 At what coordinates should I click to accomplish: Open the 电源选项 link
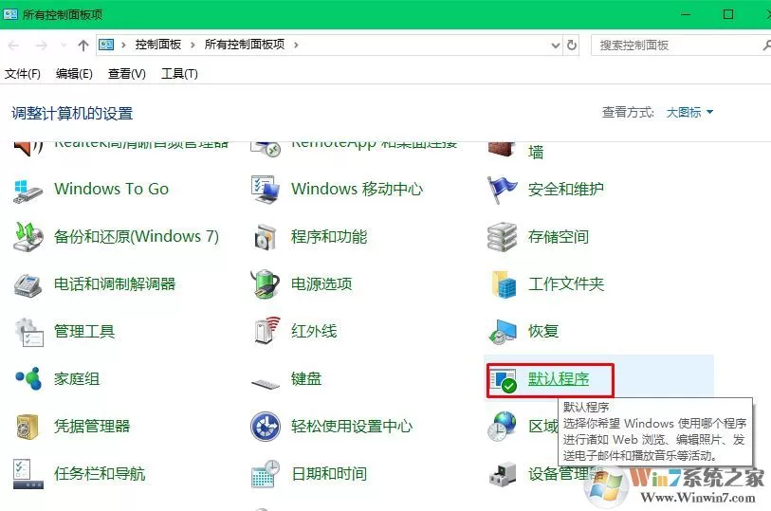coord(321,284)
